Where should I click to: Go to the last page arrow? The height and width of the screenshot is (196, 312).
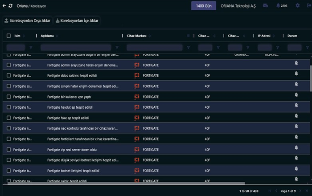point(307,191)
